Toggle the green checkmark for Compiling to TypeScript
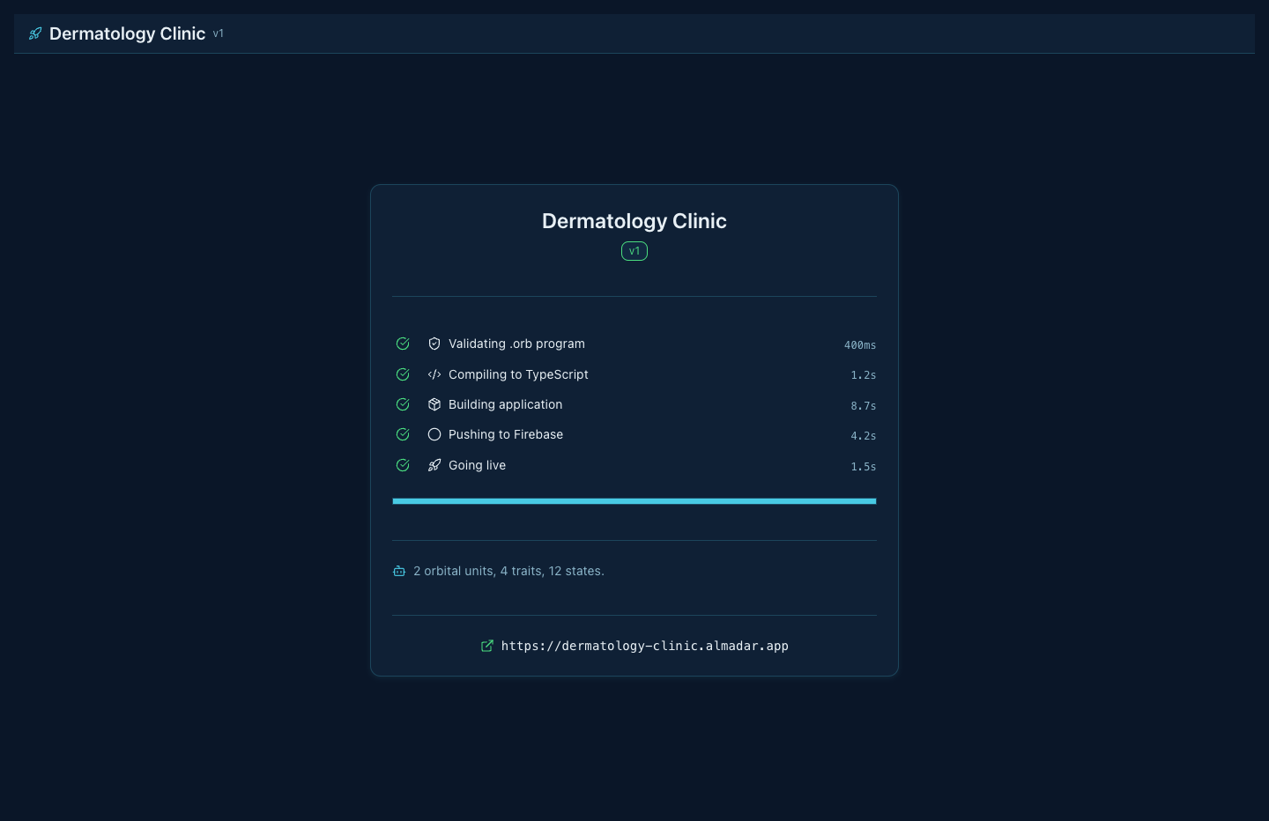This screenshot has height=821, width=1269. point(403,374)
